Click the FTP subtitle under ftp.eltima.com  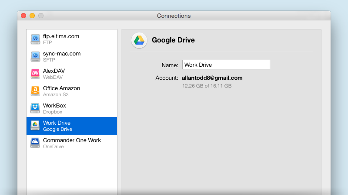tap(47, 42)
